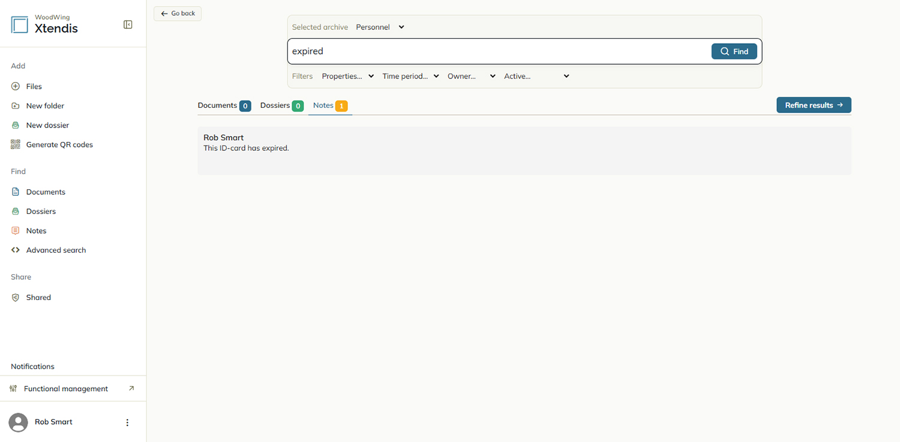
Task: Expand the Active filter dropdown
Action: point(536,76)
